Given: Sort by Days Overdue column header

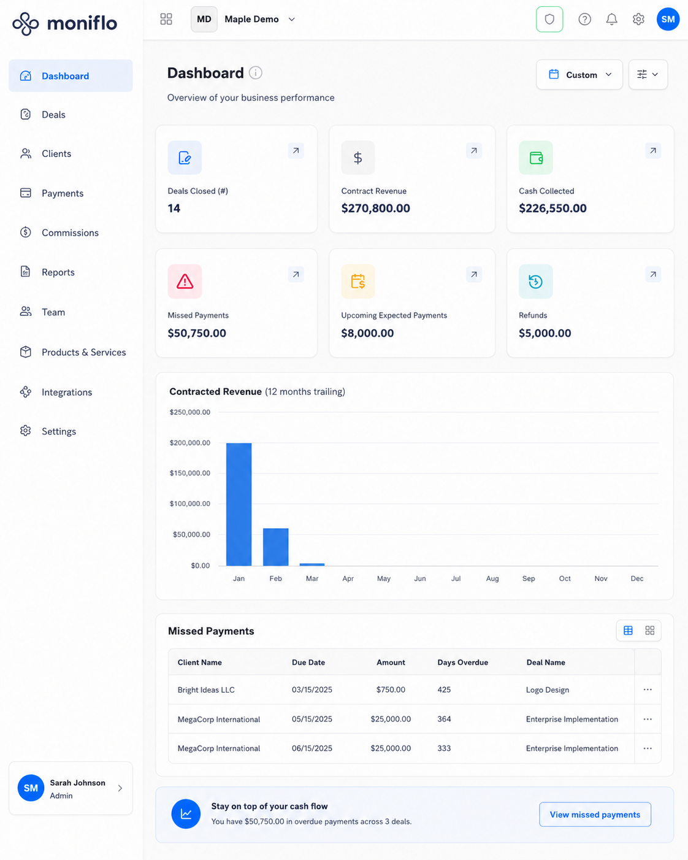Looking at the screenshot, I should coord(463,662).
